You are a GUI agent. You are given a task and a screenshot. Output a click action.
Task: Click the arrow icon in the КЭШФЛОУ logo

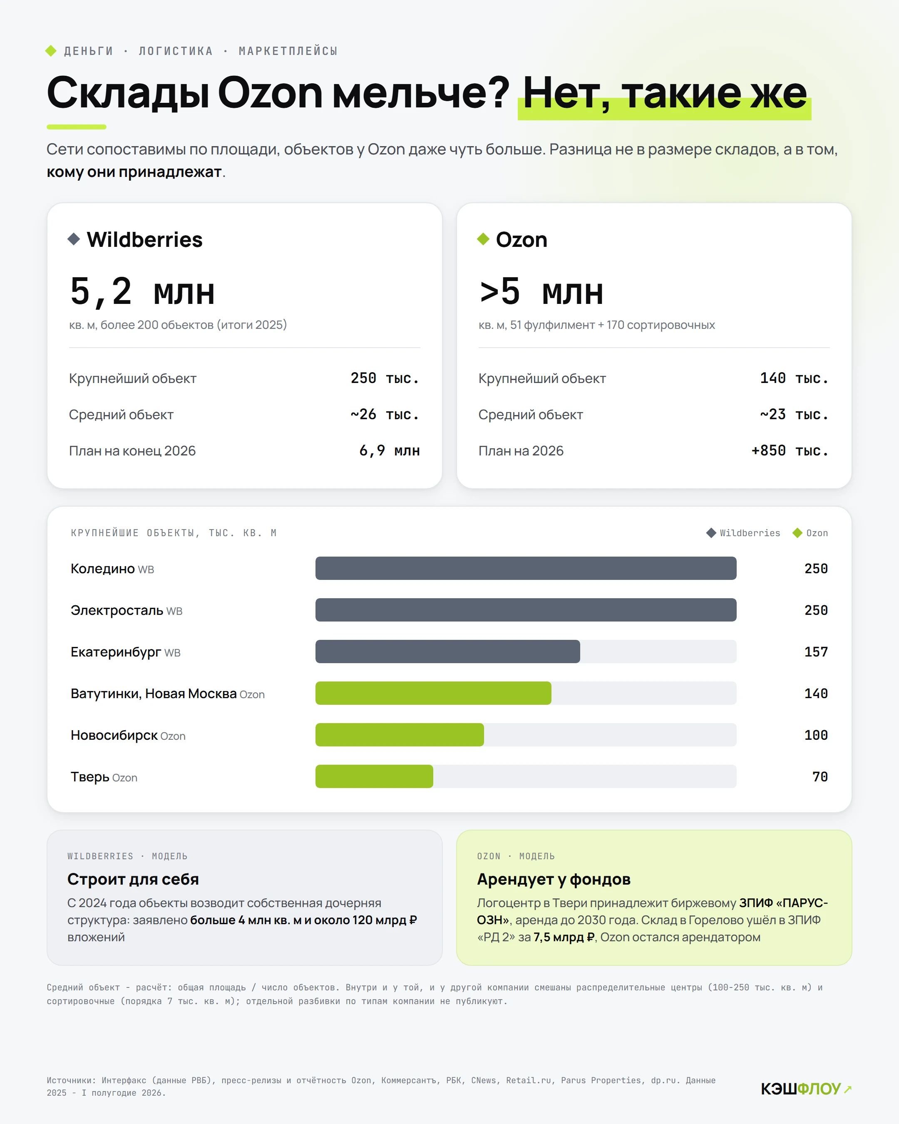click(x=848, y=1089)
